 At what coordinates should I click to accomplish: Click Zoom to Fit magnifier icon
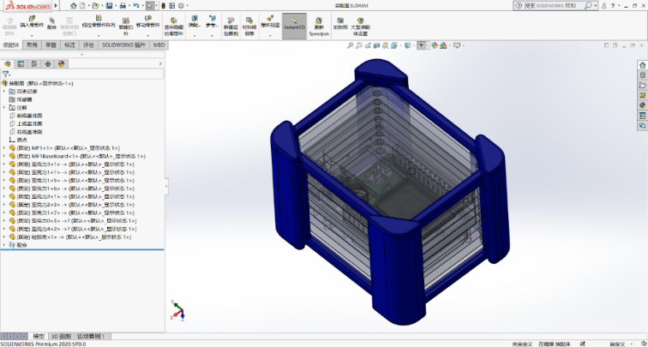[x=350, y=46]
